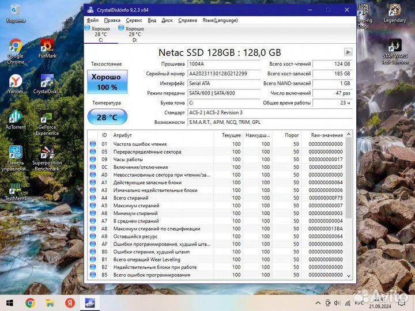Image resolution: width=415 pixels, height=311 pixels.
Task: Open the Yandex desktop icon
Action: tap(16, 84)
